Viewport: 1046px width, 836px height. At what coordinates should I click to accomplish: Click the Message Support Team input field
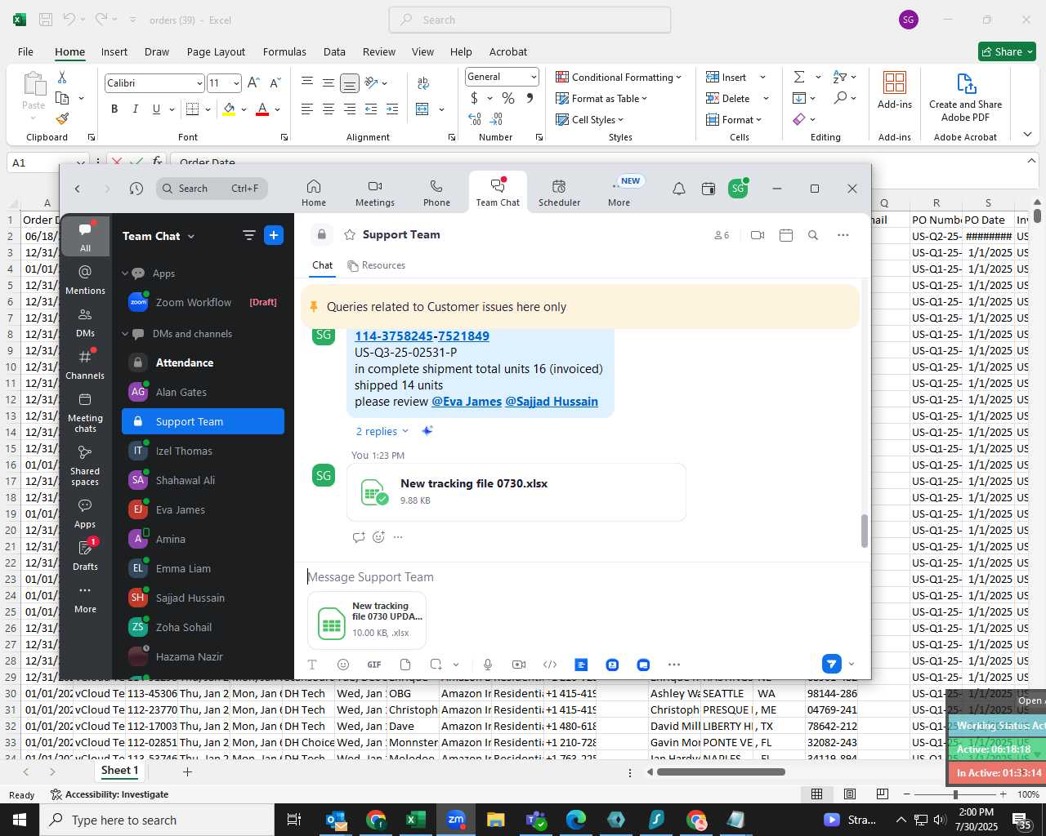click(x=580, y=577)
